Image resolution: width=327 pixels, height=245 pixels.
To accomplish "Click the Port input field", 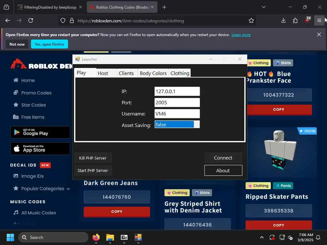I will [x=177, y=102].
